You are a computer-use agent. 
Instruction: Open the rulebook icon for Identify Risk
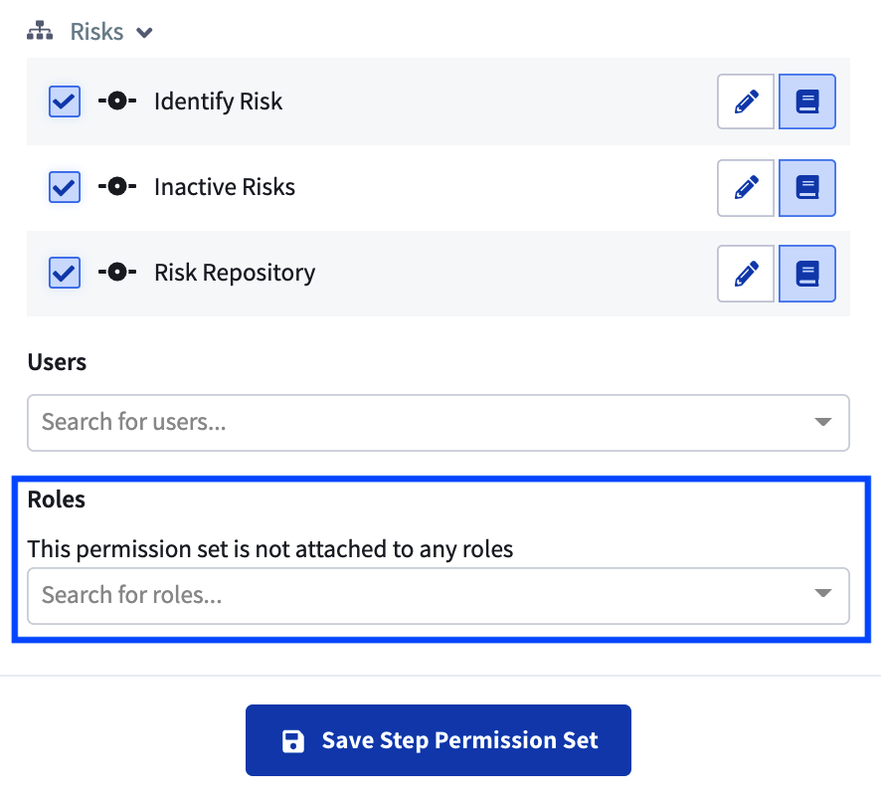tap(807, 100)
